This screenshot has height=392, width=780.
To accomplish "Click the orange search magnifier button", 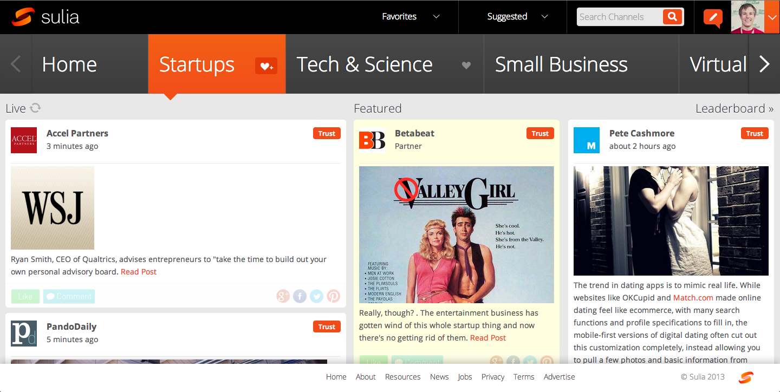I will click(672, 17).
